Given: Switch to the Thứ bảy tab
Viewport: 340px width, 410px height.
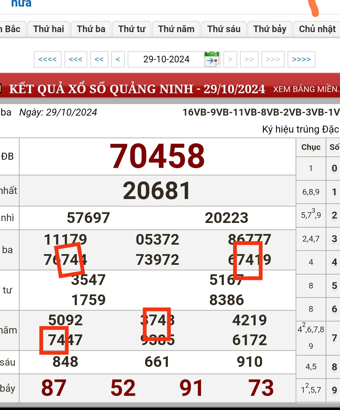Looking at the screenshot, I should point(270,29).
